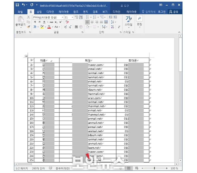Select the Format Painter brush icon
The height and width of the screenshot is (173, 197).
point(29,27)
